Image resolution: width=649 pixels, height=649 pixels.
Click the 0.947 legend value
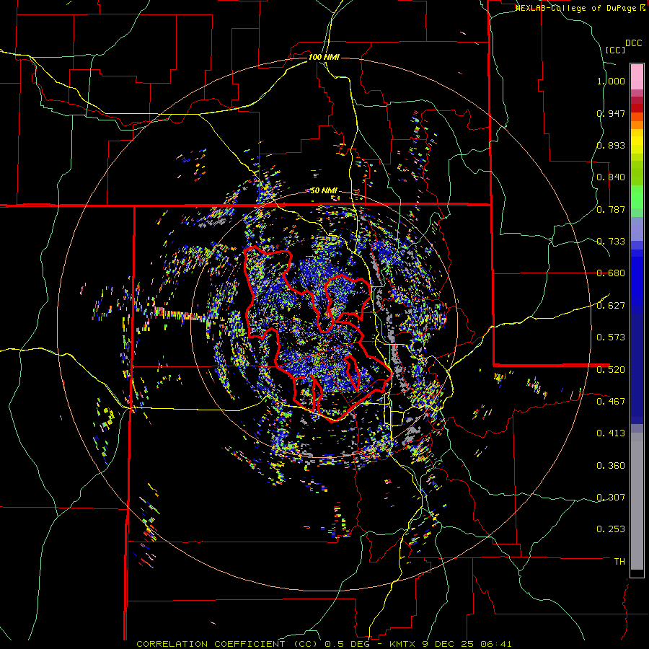point(611,113)
